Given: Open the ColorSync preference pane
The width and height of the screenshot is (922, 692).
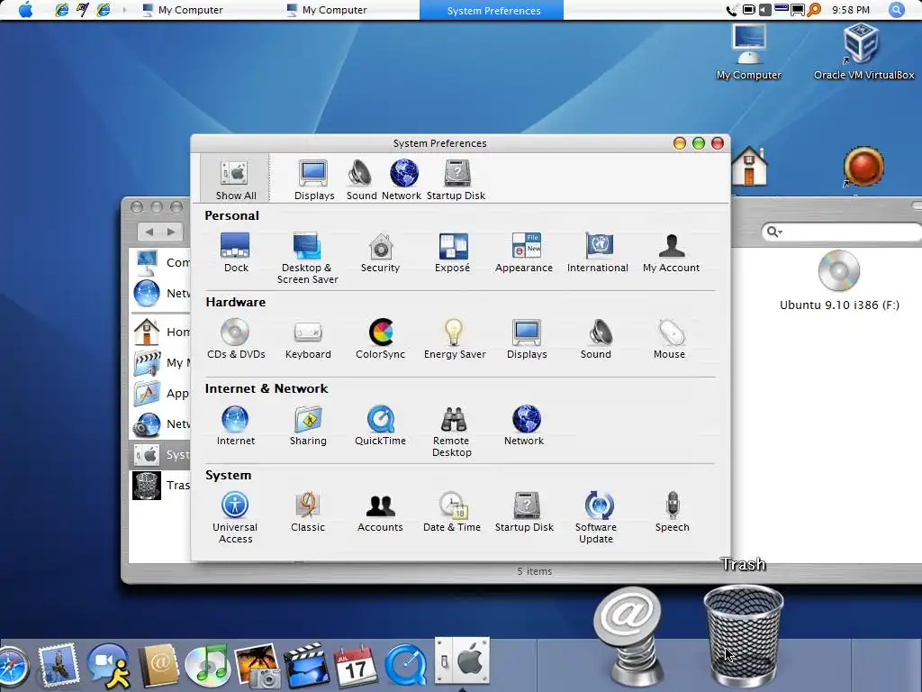Looking at the screenshot, I should [381, 339].
